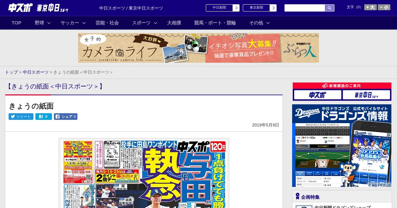
Task: Open the その他 menu
Action: 256,23
